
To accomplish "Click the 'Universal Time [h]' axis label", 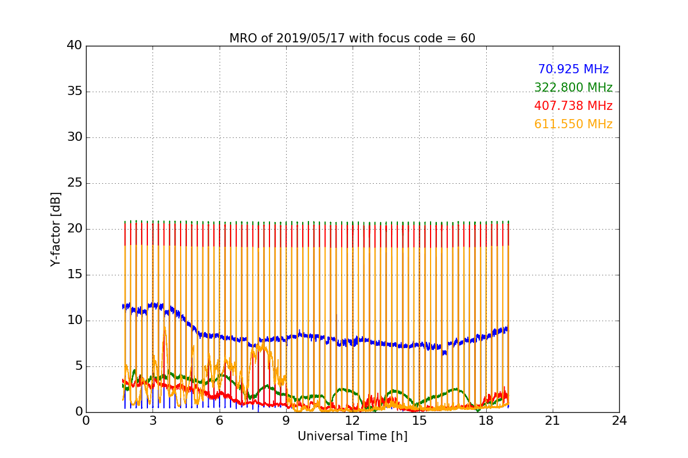I will click(352, 436).
